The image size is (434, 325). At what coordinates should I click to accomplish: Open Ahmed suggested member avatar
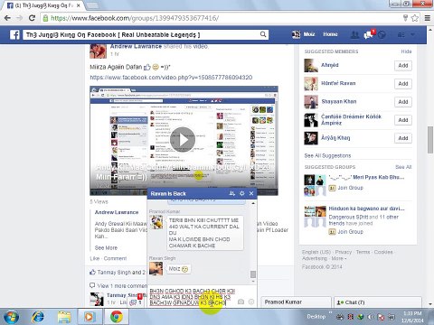pos(311,66)
